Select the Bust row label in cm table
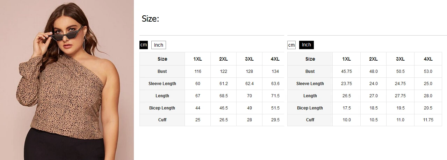 pos(162,71)
